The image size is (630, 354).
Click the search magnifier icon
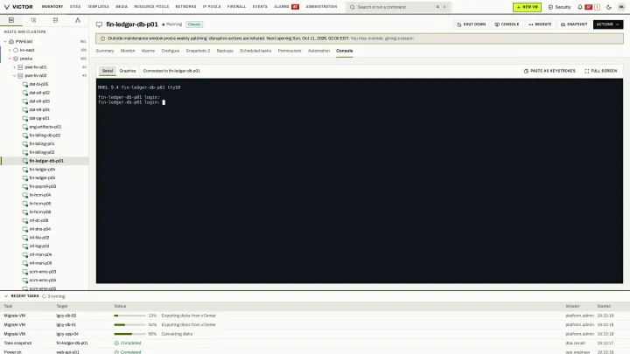(353, 7)
